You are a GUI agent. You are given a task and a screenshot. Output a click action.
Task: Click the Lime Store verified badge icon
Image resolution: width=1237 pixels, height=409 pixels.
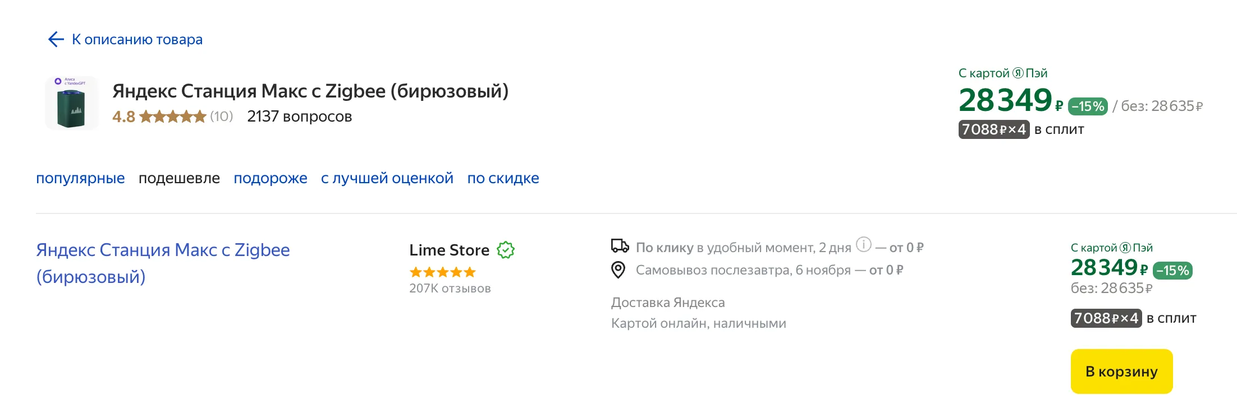click(x=506, y=250)
